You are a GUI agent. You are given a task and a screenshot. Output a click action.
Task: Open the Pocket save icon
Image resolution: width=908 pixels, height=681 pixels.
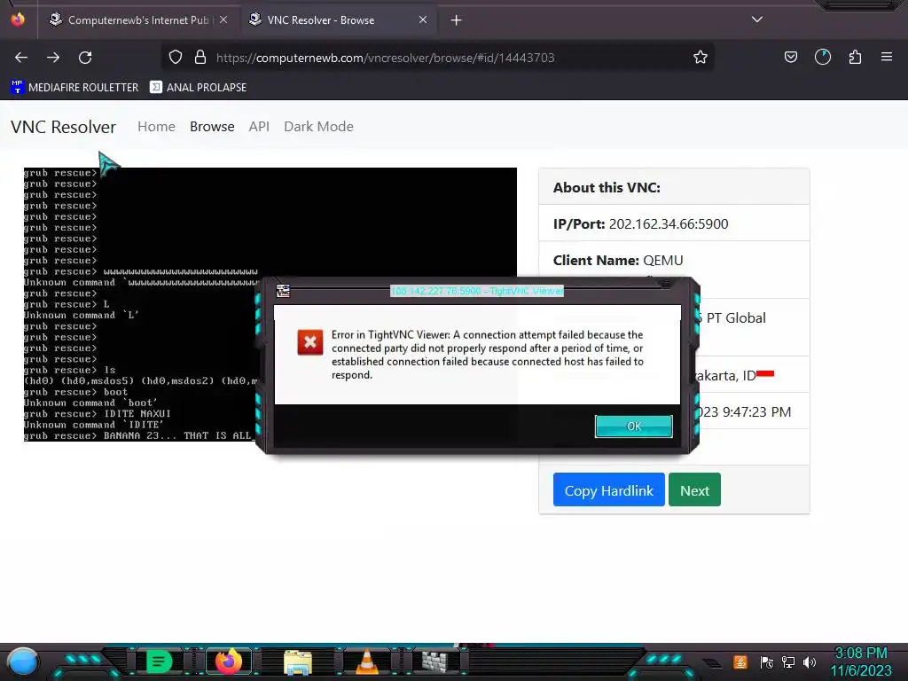pos(790,58)
